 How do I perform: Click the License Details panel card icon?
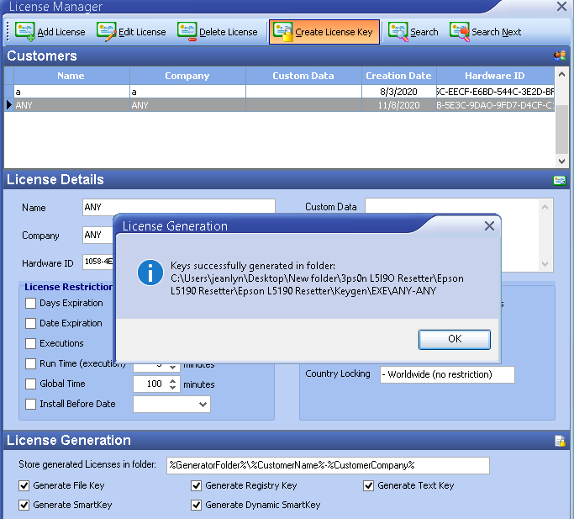[560, 180]
